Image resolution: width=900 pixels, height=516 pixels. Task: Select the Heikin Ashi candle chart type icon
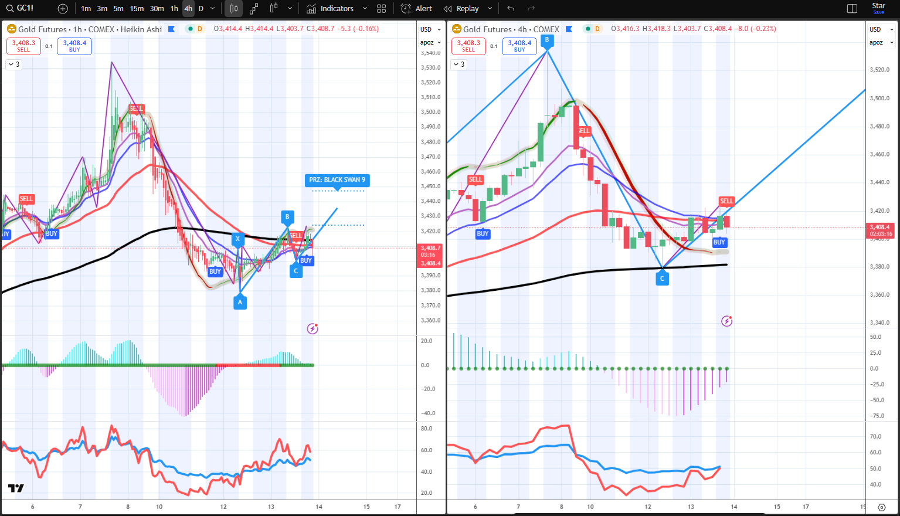(x=234, y=9)
